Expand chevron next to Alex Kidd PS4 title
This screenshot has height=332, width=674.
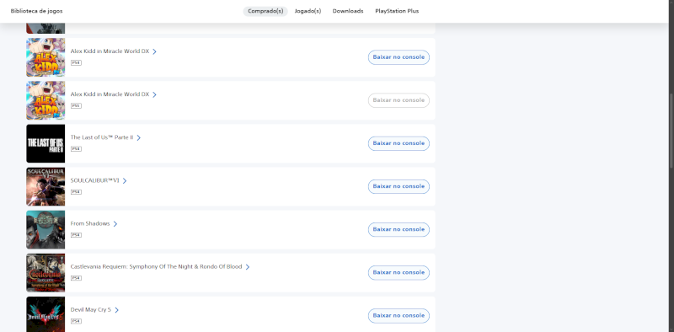pos(155,51)
